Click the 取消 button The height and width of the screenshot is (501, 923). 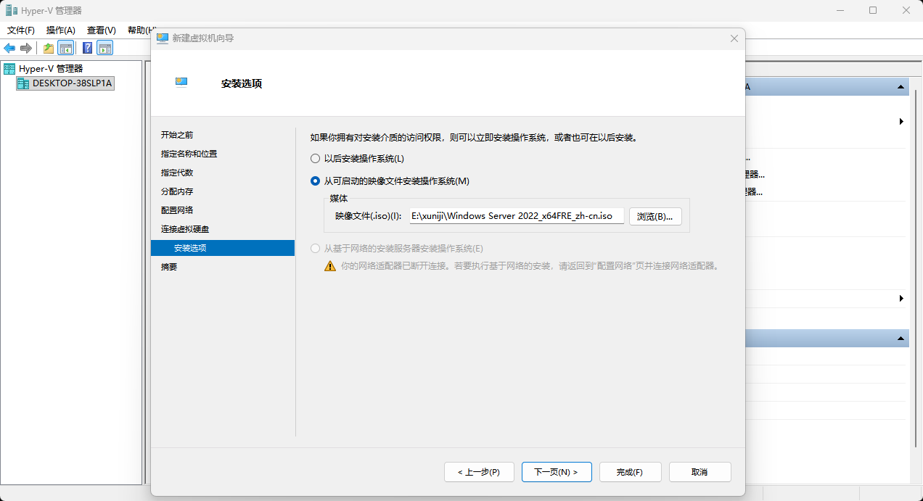(700, 472)
